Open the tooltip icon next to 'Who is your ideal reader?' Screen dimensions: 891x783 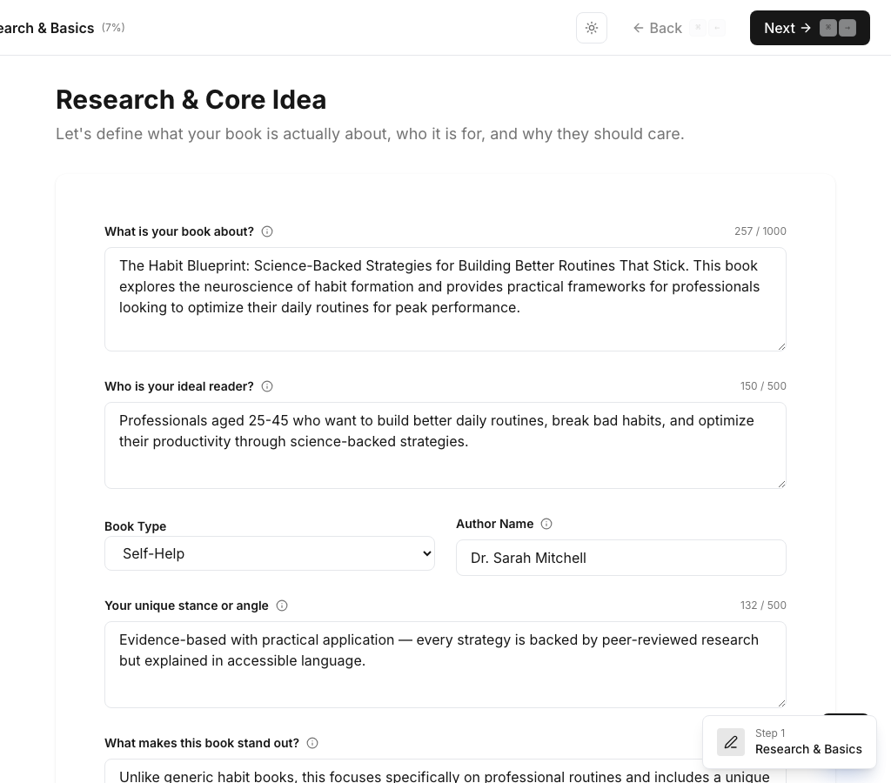click(267, 386)
